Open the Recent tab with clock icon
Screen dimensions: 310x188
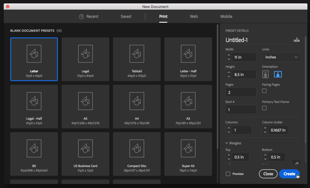pyautogui.click(x=89, y=17)
